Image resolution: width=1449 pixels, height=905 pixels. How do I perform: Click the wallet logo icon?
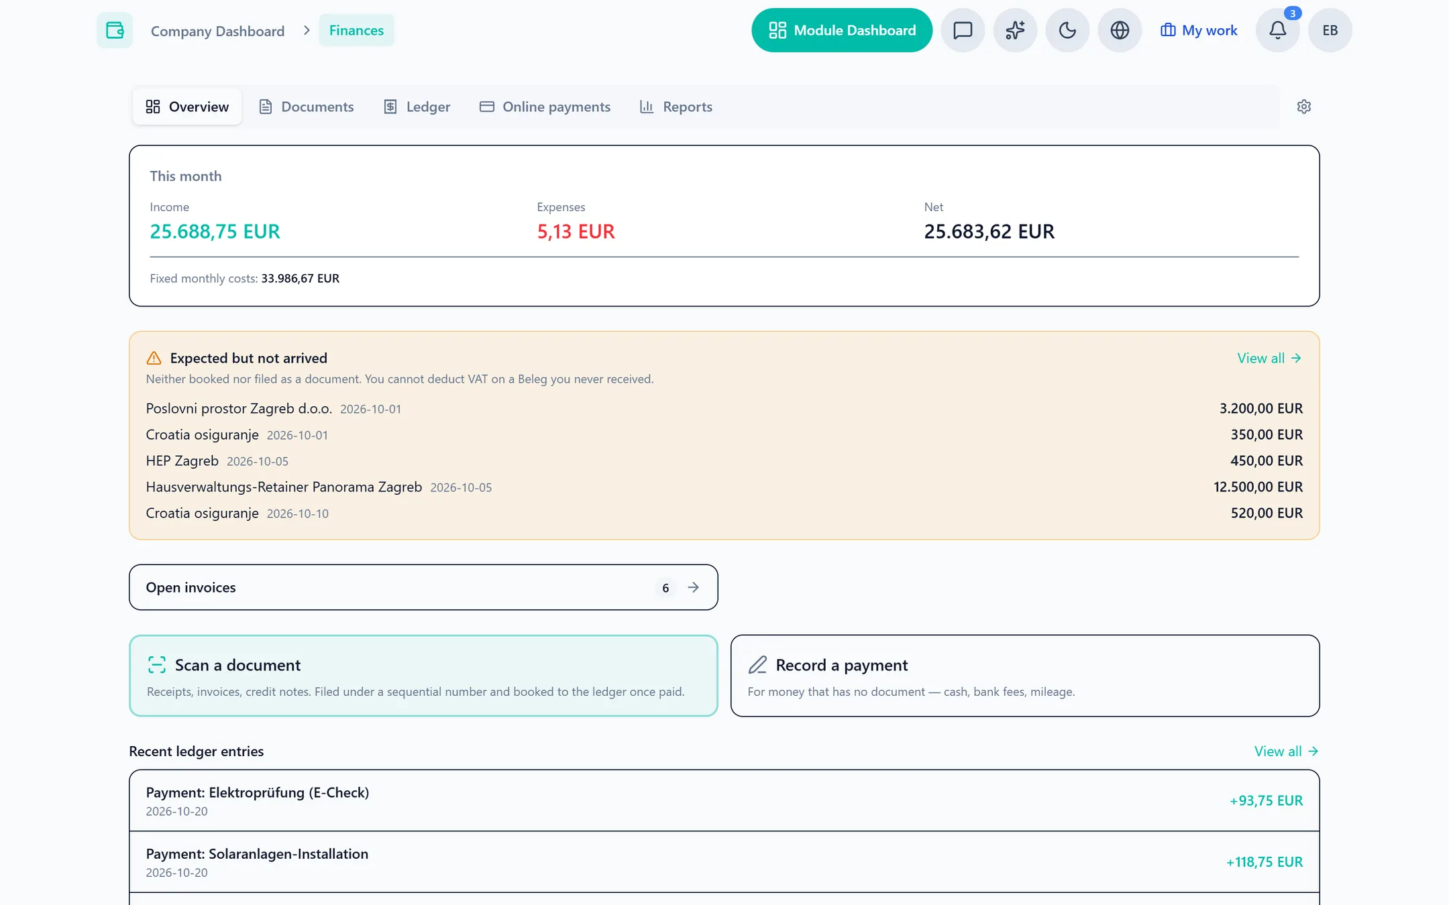tap(115, 30)
